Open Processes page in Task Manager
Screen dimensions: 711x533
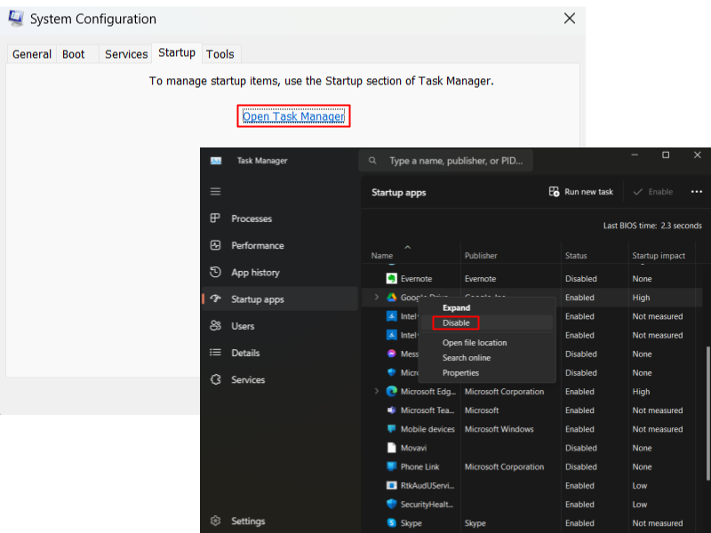tap(280, 219)
